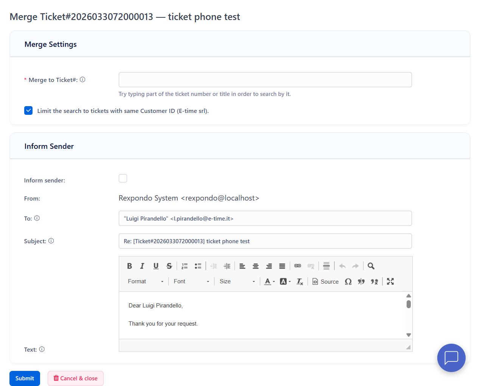Viewport: 480px width, 386px height.
Task: Show info for the Subject field
Action: tap(51, 241)
